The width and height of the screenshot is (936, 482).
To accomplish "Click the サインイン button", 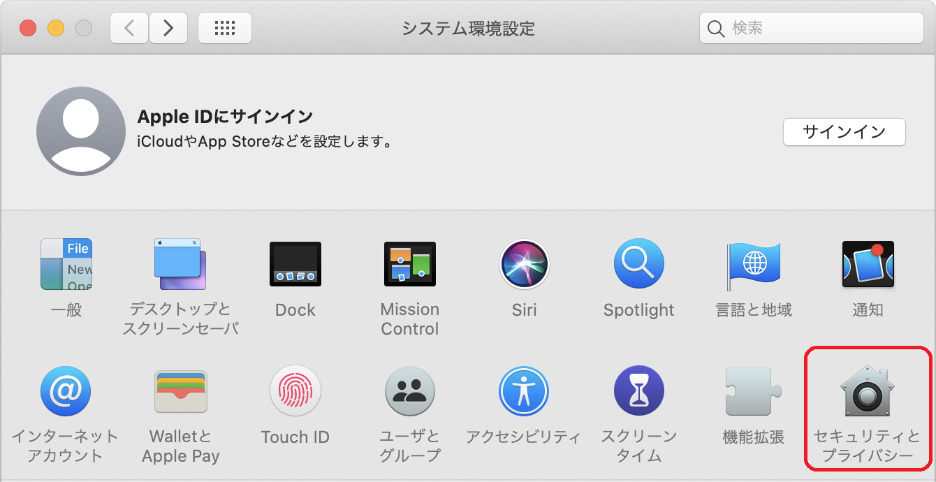I will (x=844, y=132).
